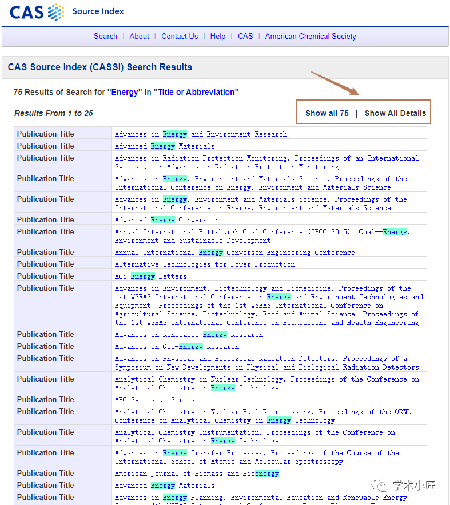Open Advances in Geo-Energy Research
Screen dimensions: 450x505
177,347
